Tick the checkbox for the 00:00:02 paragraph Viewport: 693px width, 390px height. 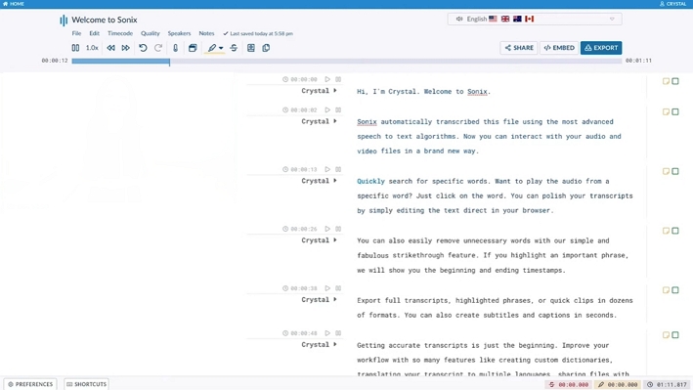(675, 111)
